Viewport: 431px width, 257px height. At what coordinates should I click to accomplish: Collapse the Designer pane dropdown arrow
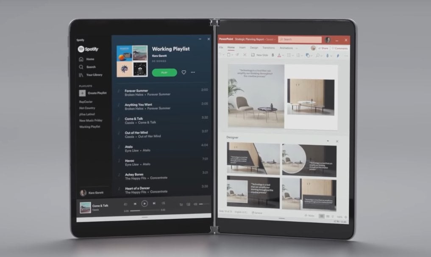coord(328,141)
